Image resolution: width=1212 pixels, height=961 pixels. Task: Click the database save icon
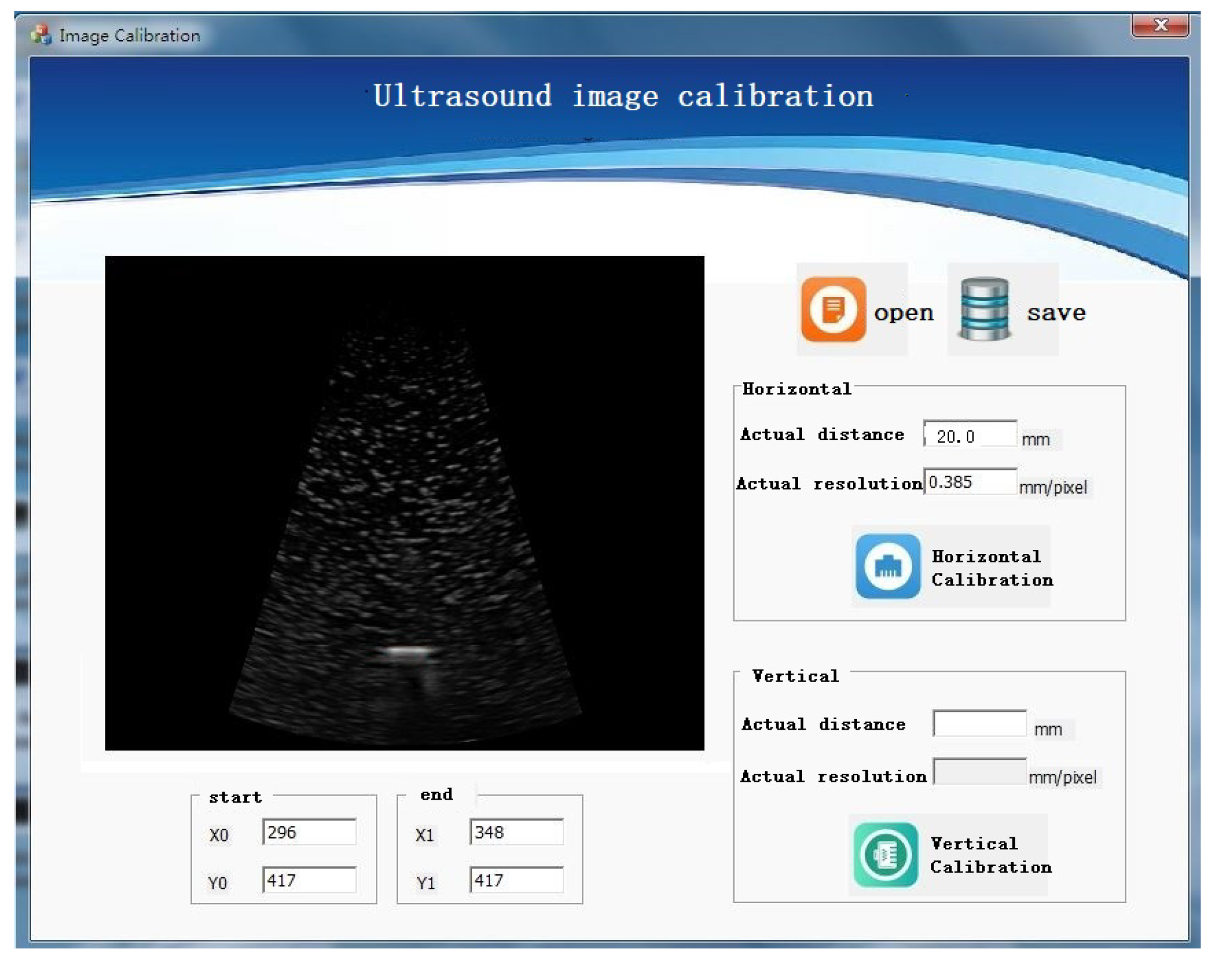pyautogui.click(x=984, y=309)
